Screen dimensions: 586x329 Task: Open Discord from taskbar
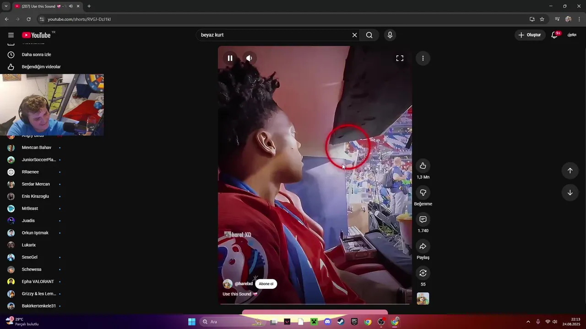click(x=327, y=322)
